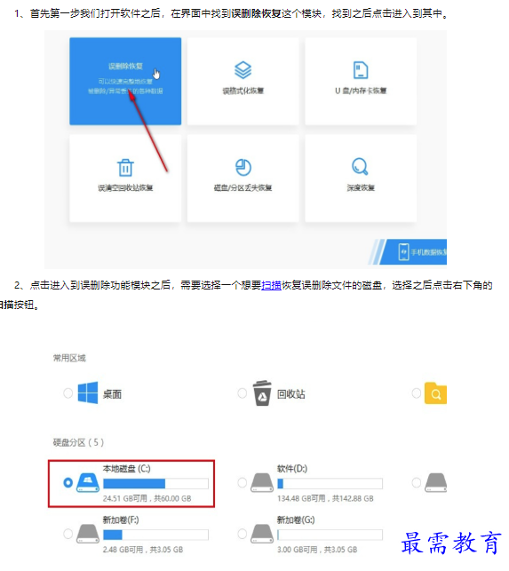This screenshot has width=509, height=571.
Task: Click the 本地磁盘 (C:) drive icon
Action: [x=88, y=483]
